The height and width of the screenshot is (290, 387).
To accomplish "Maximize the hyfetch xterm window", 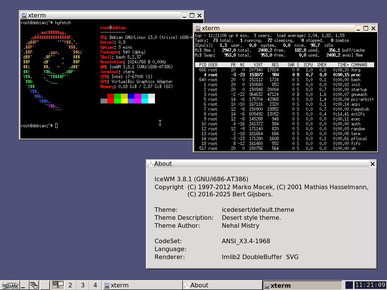I will click(x=192, y=15).
